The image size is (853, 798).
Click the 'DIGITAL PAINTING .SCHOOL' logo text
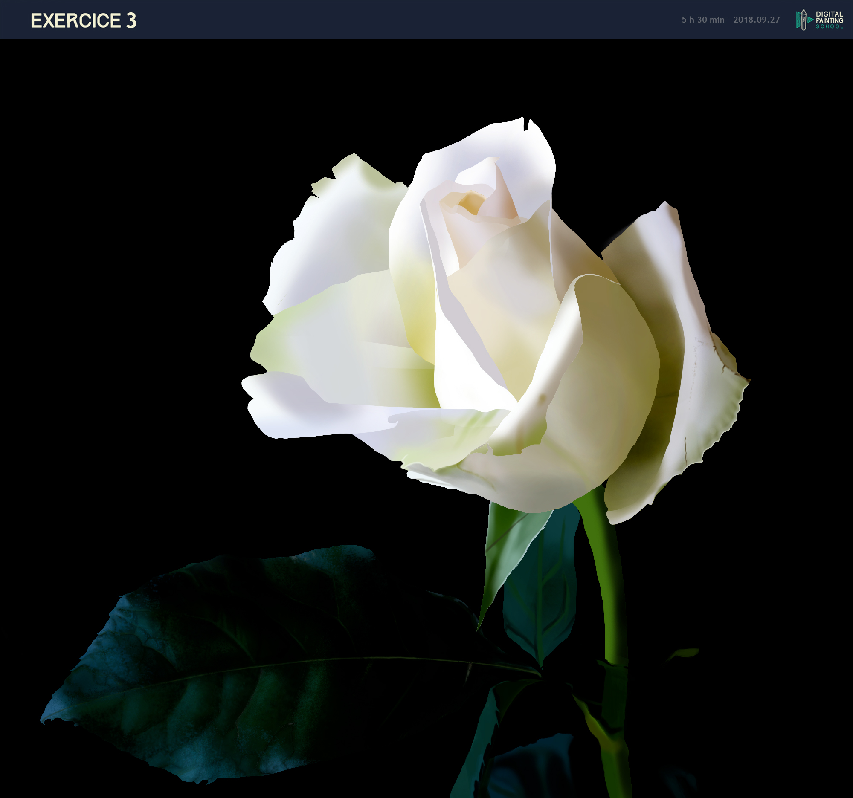coord(829,20)
